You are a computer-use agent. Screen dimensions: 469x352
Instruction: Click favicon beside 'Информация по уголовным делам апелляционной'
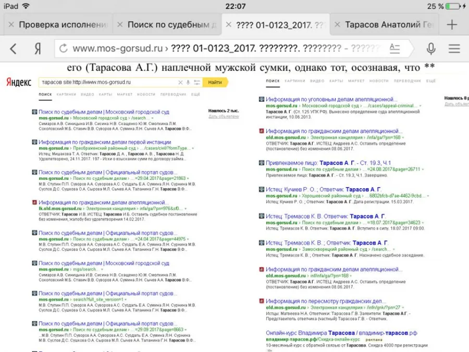[262, 99]
